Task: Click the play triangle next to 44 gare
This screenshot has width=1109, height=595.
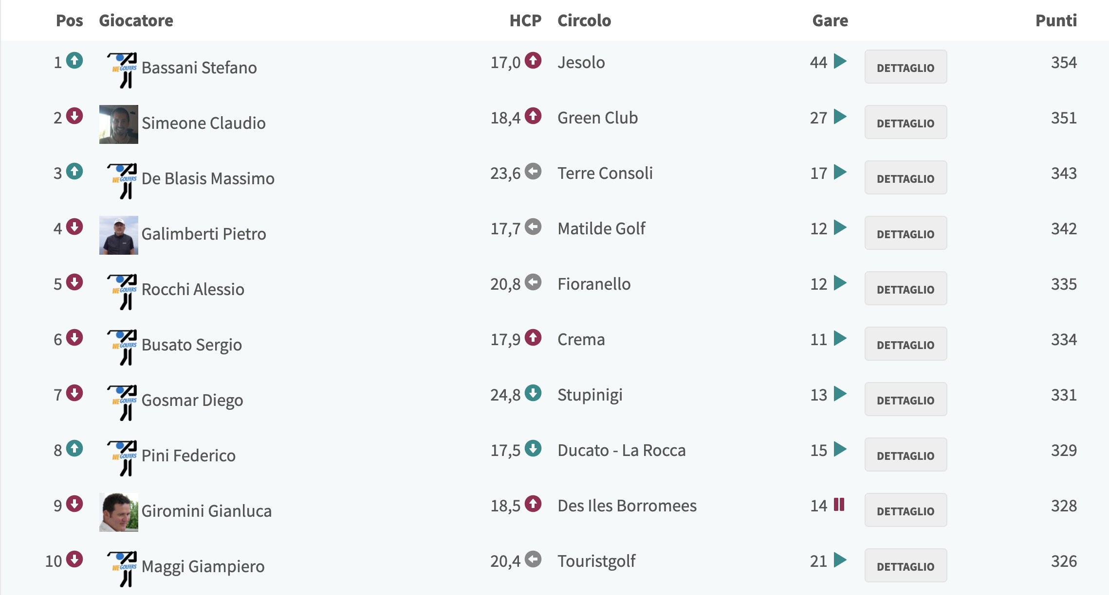Action: (840, 61)
